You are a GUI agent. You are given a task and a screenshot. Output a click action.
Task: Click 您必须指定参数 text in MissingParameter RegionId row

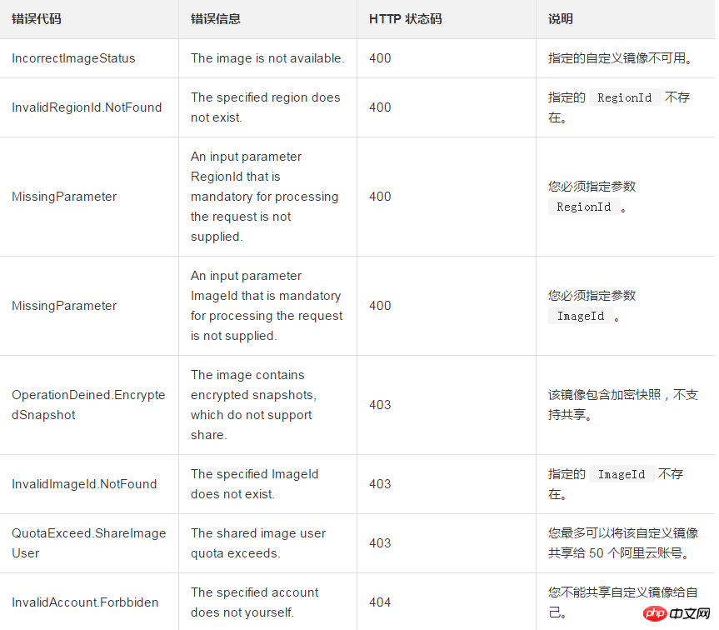pos(592,187)
